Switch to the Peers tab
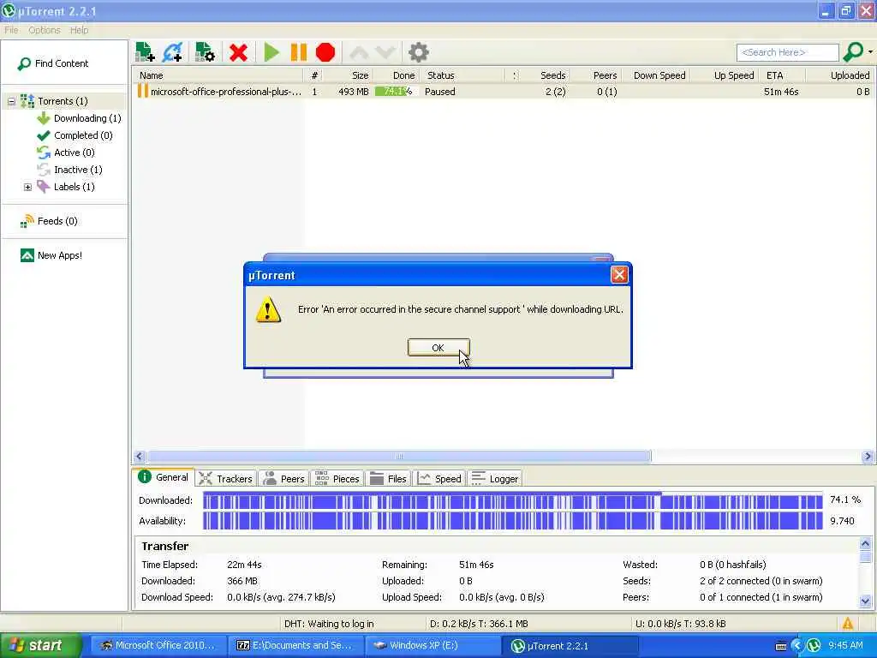The image size is (877, 658). (283, 478)
